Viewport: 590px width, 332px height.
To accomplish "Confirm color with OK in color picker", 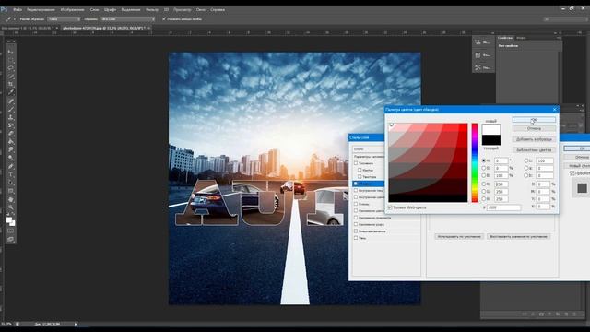I will click(534, 120).
